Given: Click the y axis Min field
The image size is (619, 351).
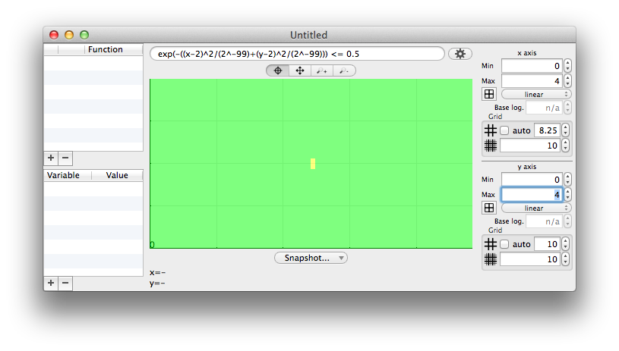Looking at the screenshot, I should point(532,179).
